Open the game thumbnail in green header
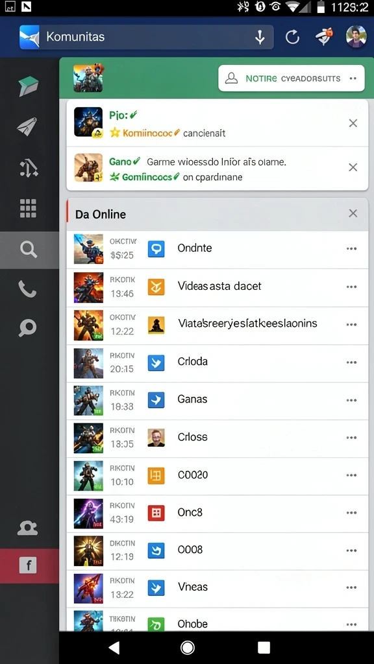Viewport: 374px width, 664px height. (88, 78)
